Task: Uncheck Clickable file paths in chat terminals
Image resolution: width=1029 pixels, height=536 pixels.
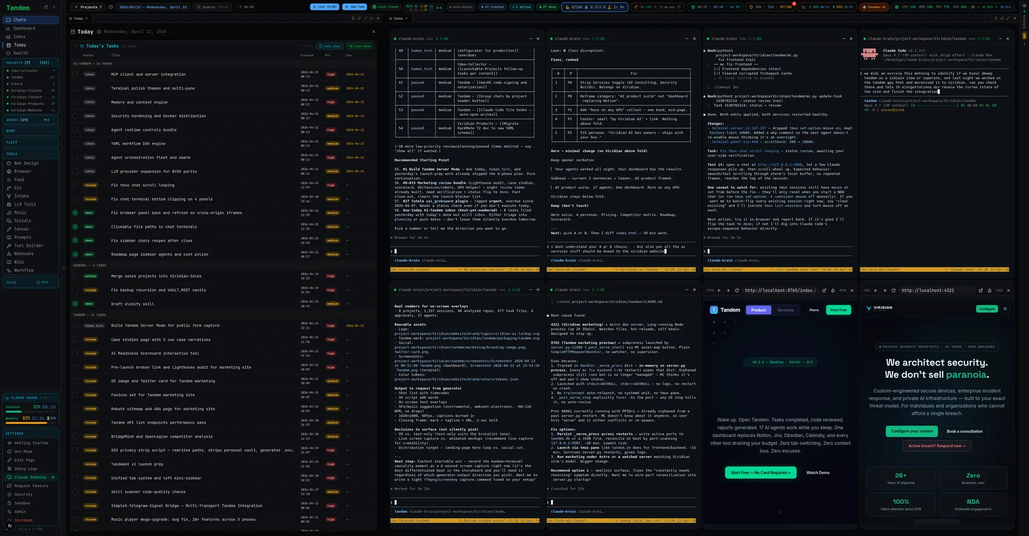Action: [x=75, y=227]
